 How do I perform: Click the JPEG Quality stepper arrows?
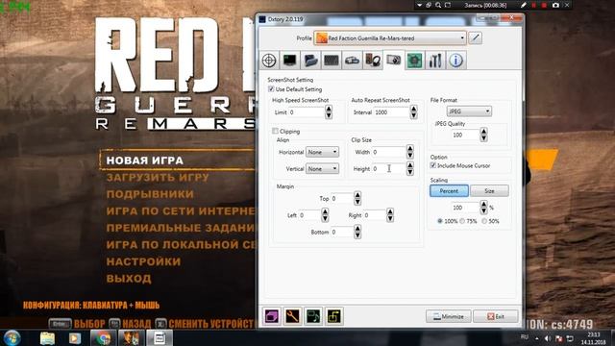(x=483, y=135)
